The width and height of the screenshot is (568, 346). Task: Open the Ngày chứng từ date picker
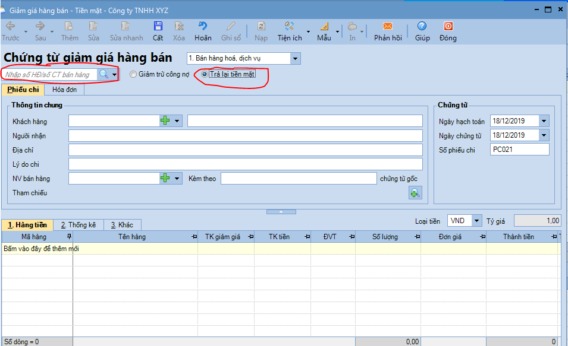tap(544, 135)
